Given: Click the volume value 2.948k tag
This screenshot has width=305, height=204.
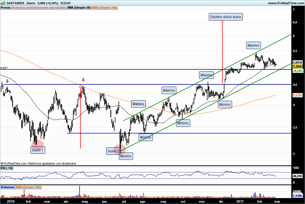Looking at the screenshot, I should point(298,196).
